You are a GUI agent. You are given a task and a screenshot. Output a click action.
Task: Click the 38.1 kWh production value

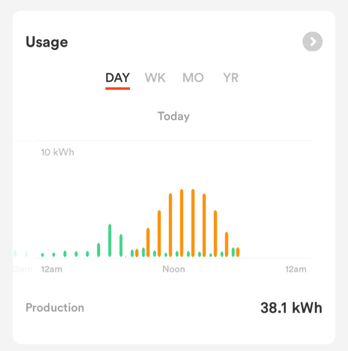pyautogui.click(x=291, y=307)
